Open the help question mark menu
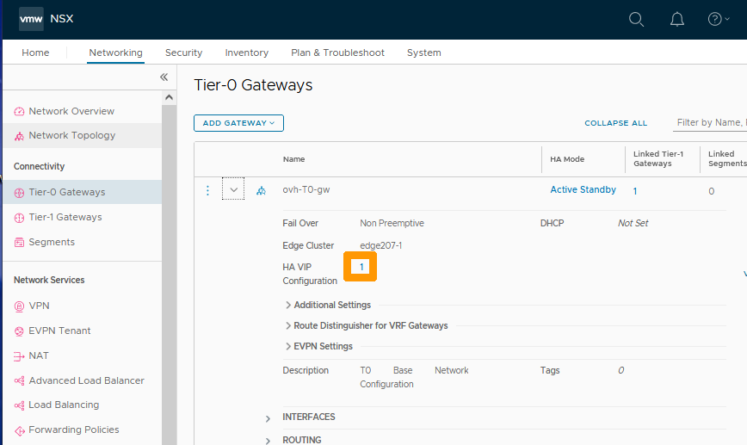 (719, 19)
